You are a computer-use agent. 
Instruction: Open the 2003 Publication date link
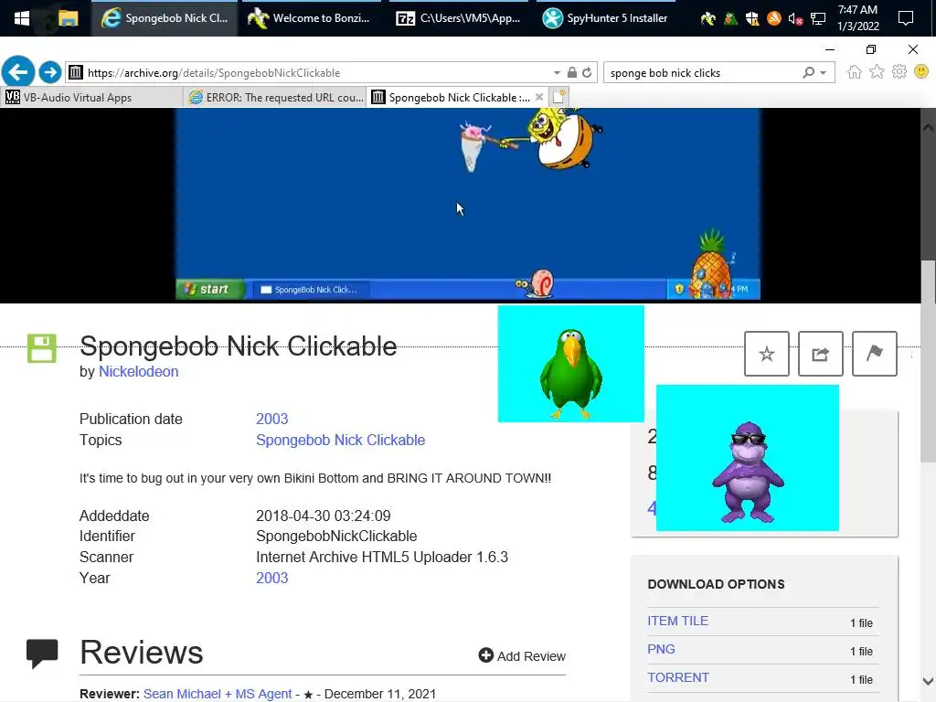pyautogui.click(x=271, y=419)
